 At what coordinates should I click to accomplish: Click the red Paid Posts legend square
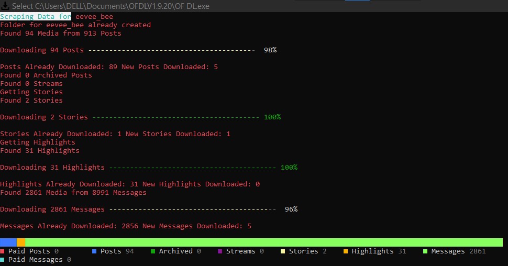3,251
